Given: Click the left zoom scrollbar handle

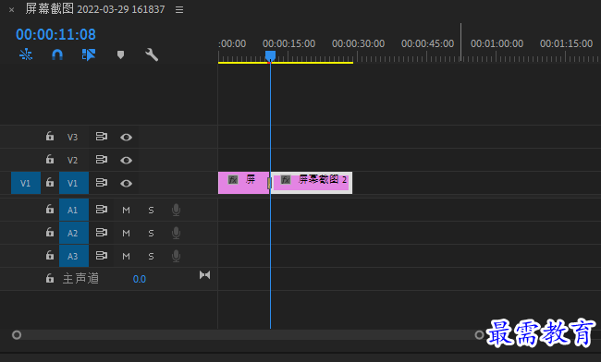Looking at the screenshot, I should [x=17, y=335].
